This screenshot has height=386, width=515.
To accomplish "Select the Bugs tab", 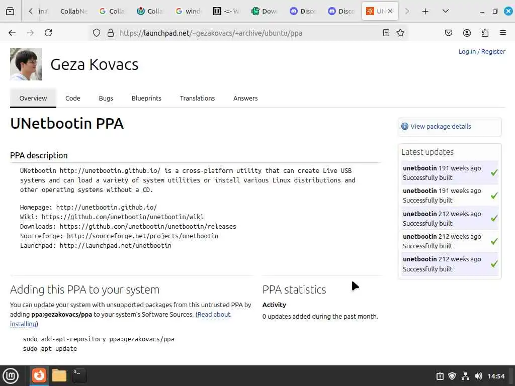I will 106,98.
